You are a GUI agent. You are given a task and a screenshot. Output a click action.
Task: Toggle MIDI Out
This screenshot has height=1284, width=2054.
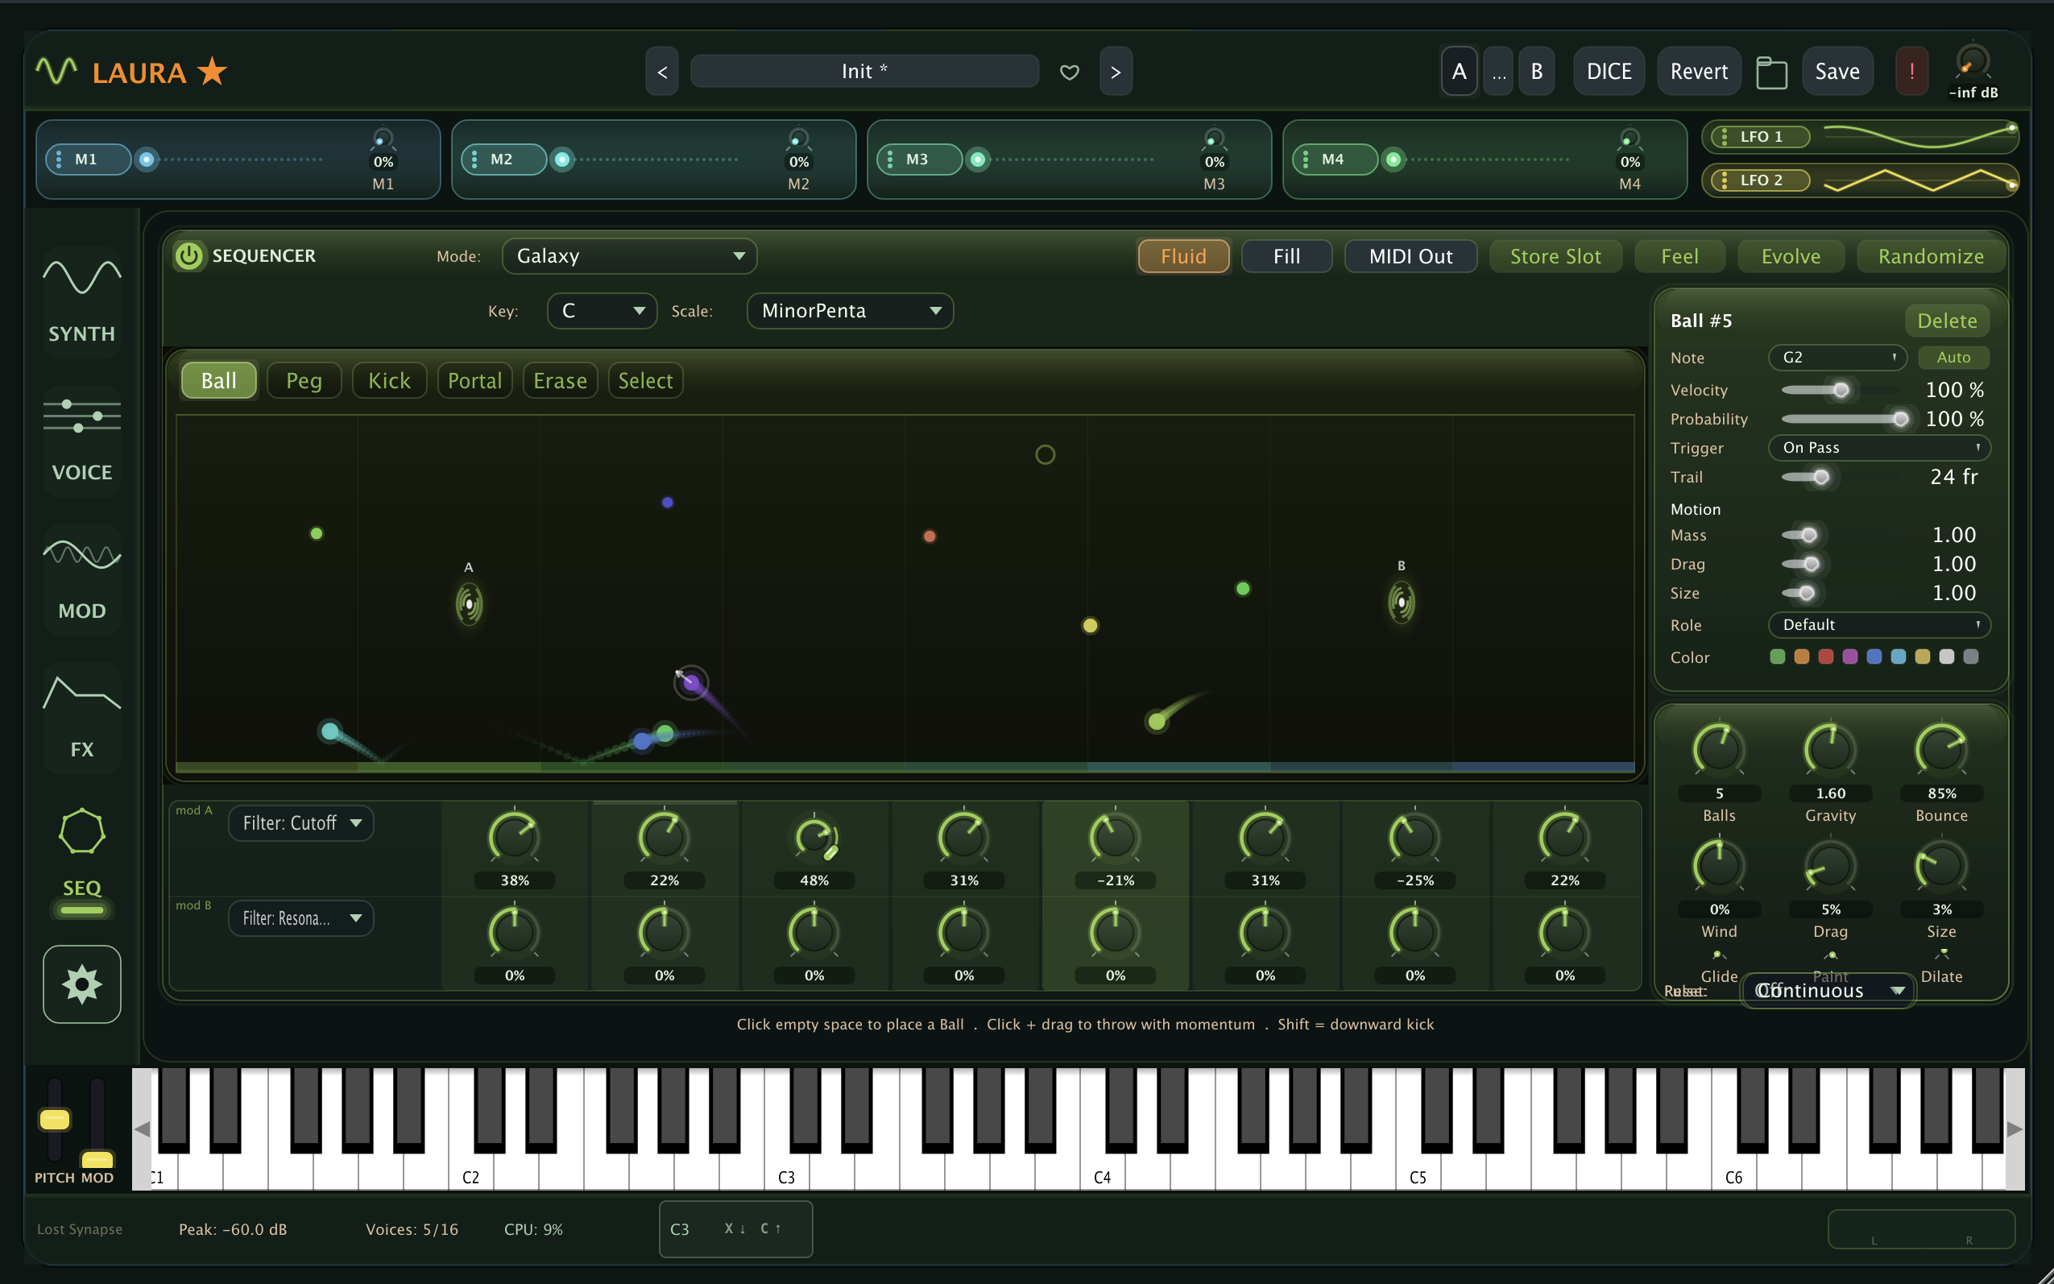pyautogui.click(x=1410, y=256)
